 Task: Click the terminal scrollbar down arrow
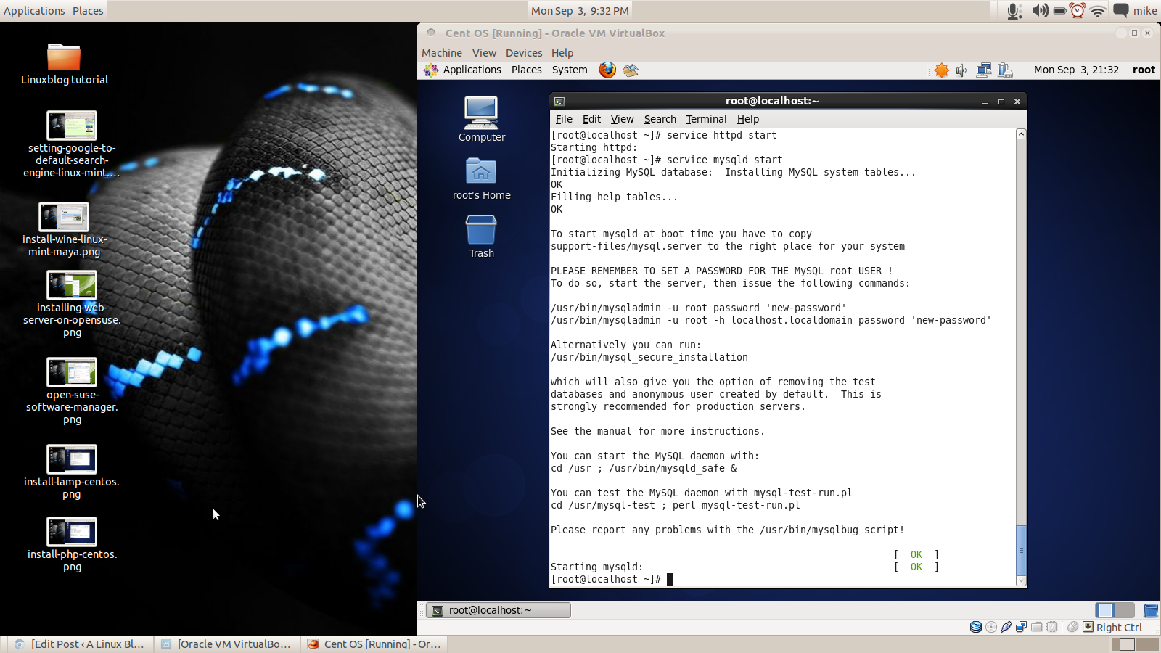point(1021,580)
